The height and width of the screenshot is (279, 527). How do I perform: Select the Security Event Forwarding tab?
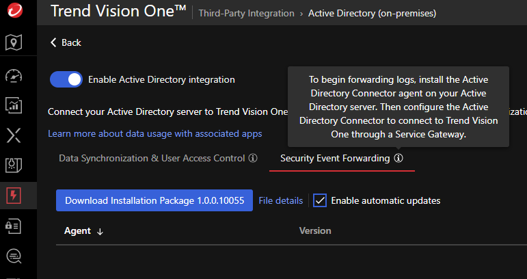334,158
